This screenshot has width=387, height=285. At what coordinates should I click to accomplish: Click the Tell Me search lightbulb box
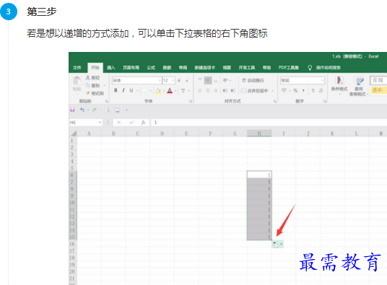324,68
